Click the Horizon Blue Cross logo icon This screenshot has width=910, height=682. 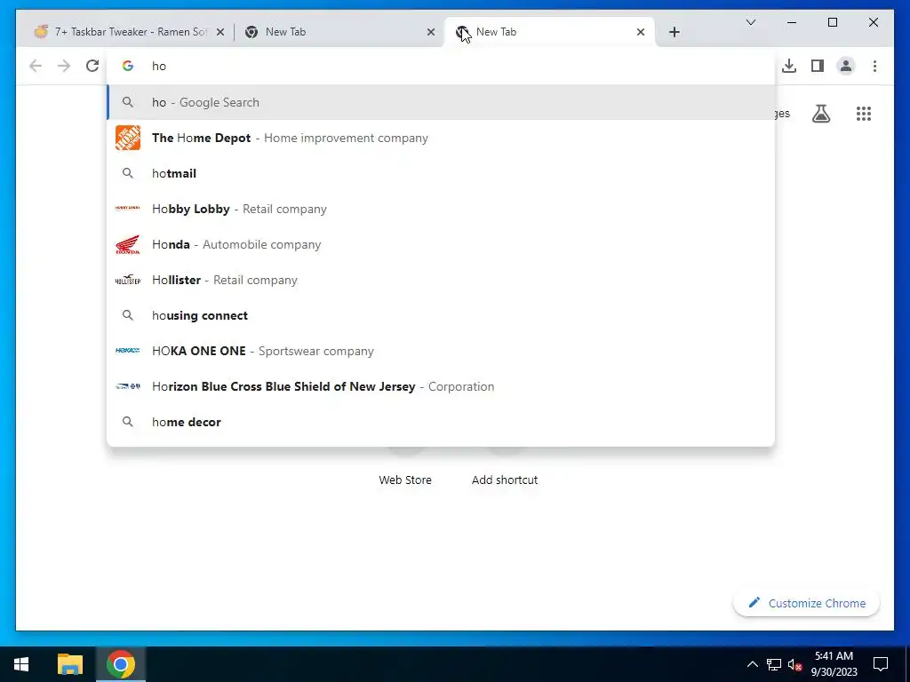[x=128, y=386]
